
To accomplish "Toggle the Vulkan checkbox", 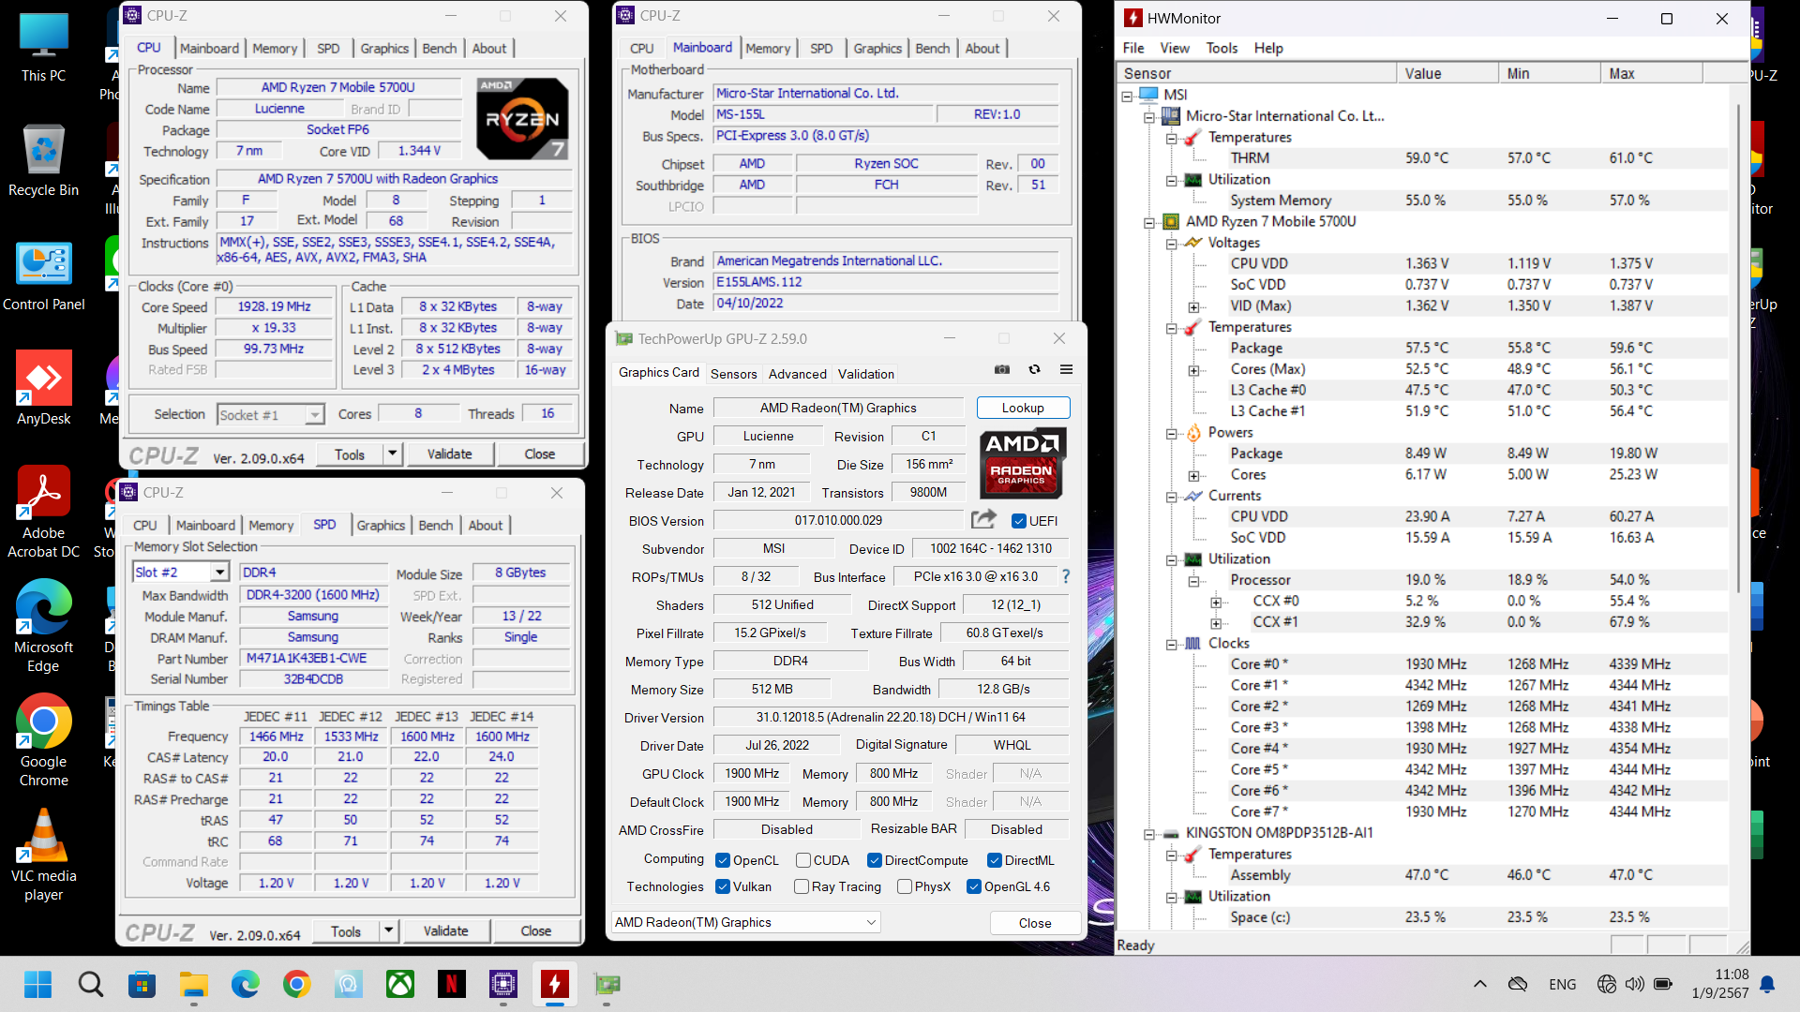I will 722,886.
